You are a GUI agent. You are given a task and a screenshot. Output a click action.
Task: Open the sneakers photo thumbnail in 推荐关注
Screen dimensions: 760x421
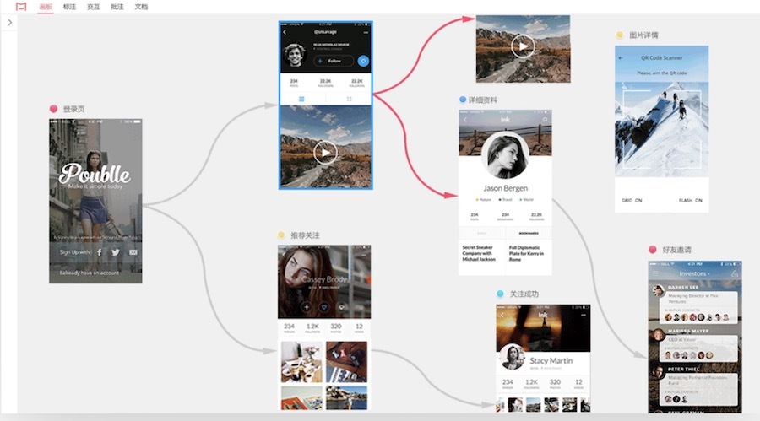pos(346,362)
